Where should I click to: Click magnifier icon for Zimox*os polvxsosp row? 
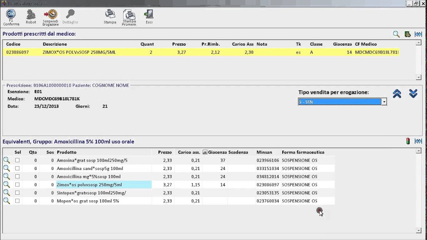coord(6,184)
